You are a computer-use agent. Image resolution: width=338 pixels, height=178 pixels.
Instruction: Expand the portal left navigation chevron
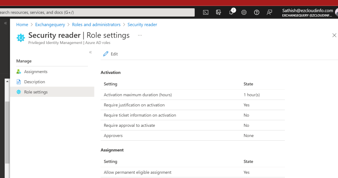pos(5,23)
